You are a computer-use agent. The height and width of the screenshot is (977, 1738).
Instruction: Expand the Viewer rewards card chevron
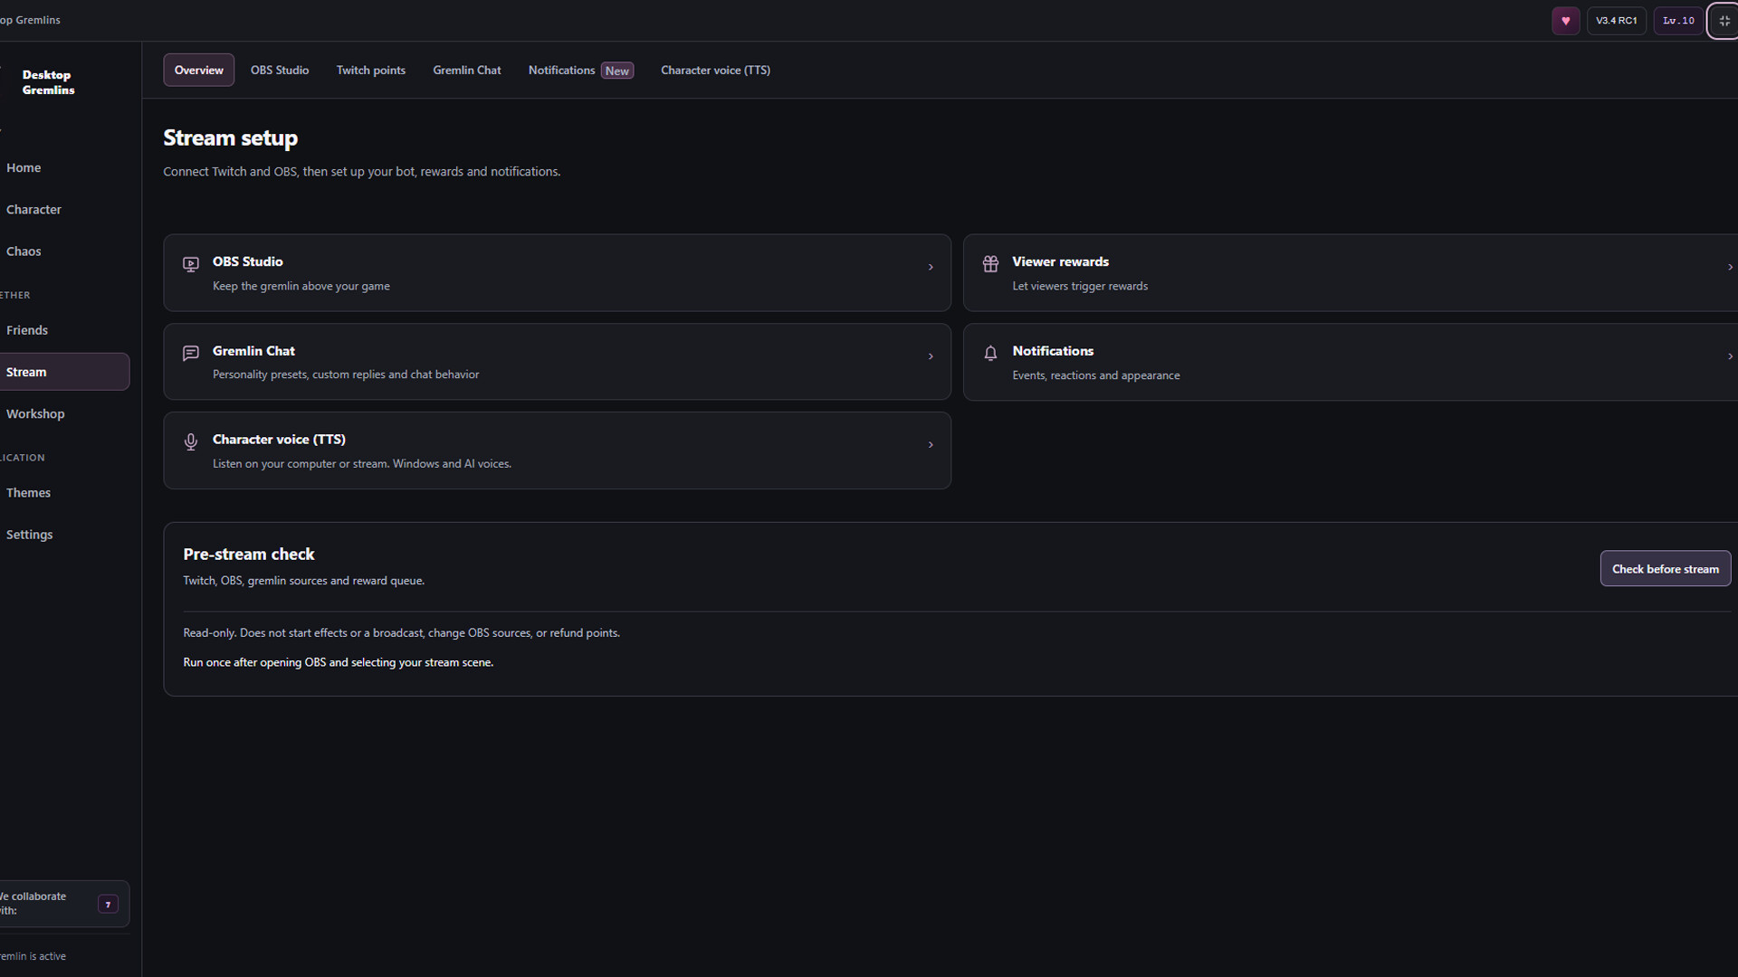1730,267
